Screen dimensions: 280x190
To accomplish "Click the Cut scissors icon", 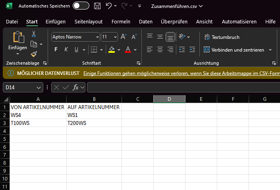I will (34, 34).
